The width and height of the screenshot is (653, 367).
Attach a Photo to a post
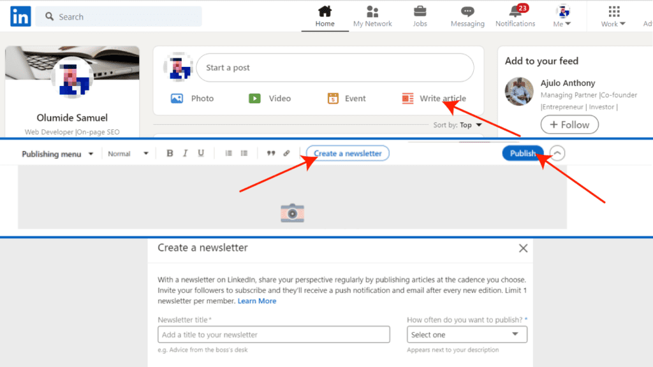click(193, 98)
